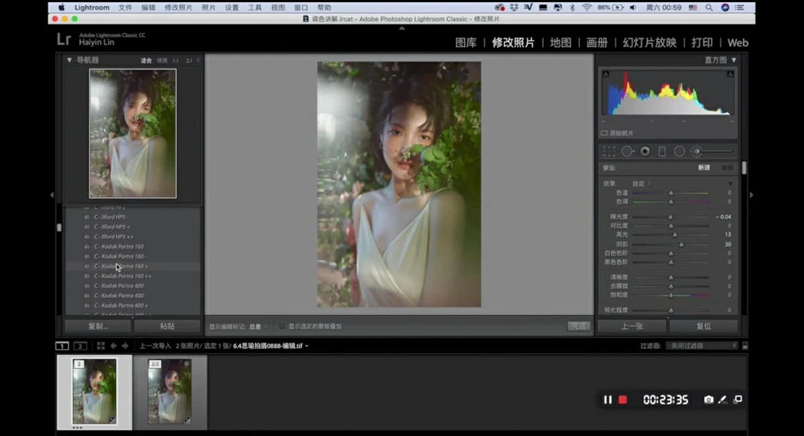
Task: Take a snapshot with recorder camera icon
Action: [708, 400]
